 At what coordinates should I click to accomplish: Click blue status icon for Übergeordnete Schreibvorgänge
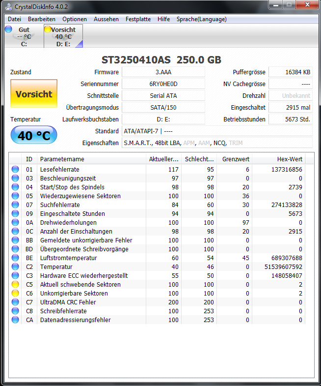pos(15,249)
